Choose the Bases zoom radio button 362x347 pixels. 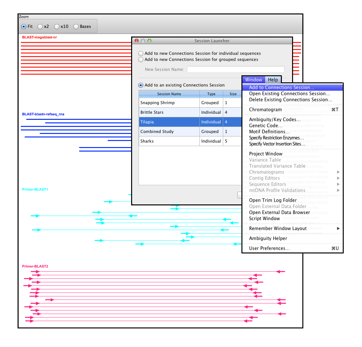(x=76, y=27)
